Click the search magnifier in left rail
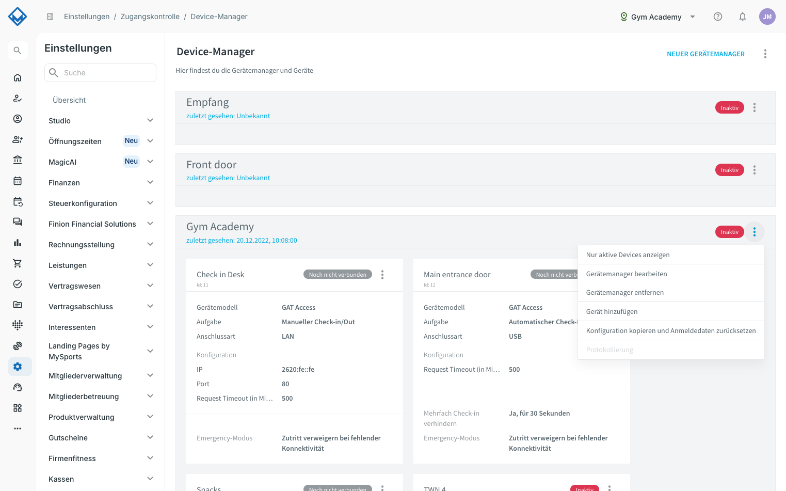Viewport: 786px width, 491px height. click(18, 51)
